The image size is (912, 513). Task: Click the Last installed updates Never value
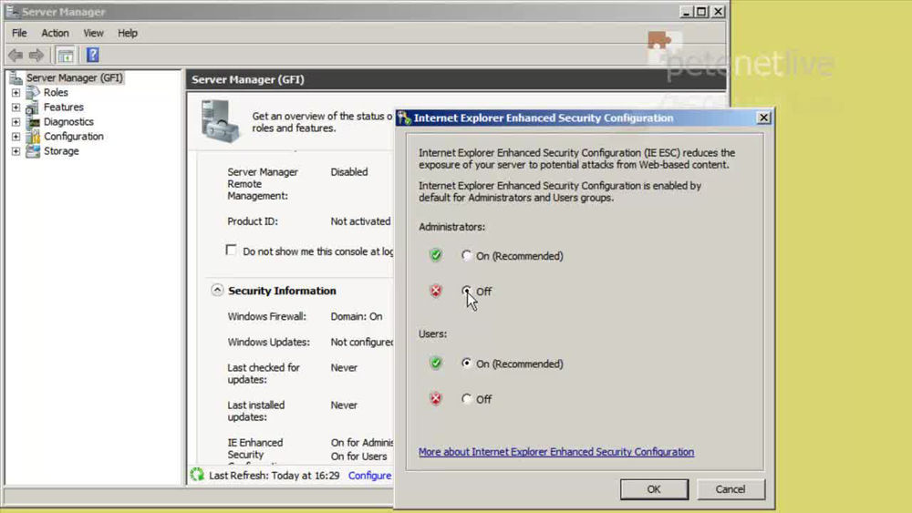344,405
